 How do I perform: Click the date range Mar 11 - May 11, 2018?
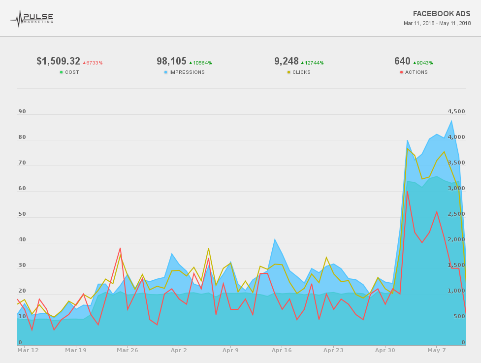click(437, 23)
